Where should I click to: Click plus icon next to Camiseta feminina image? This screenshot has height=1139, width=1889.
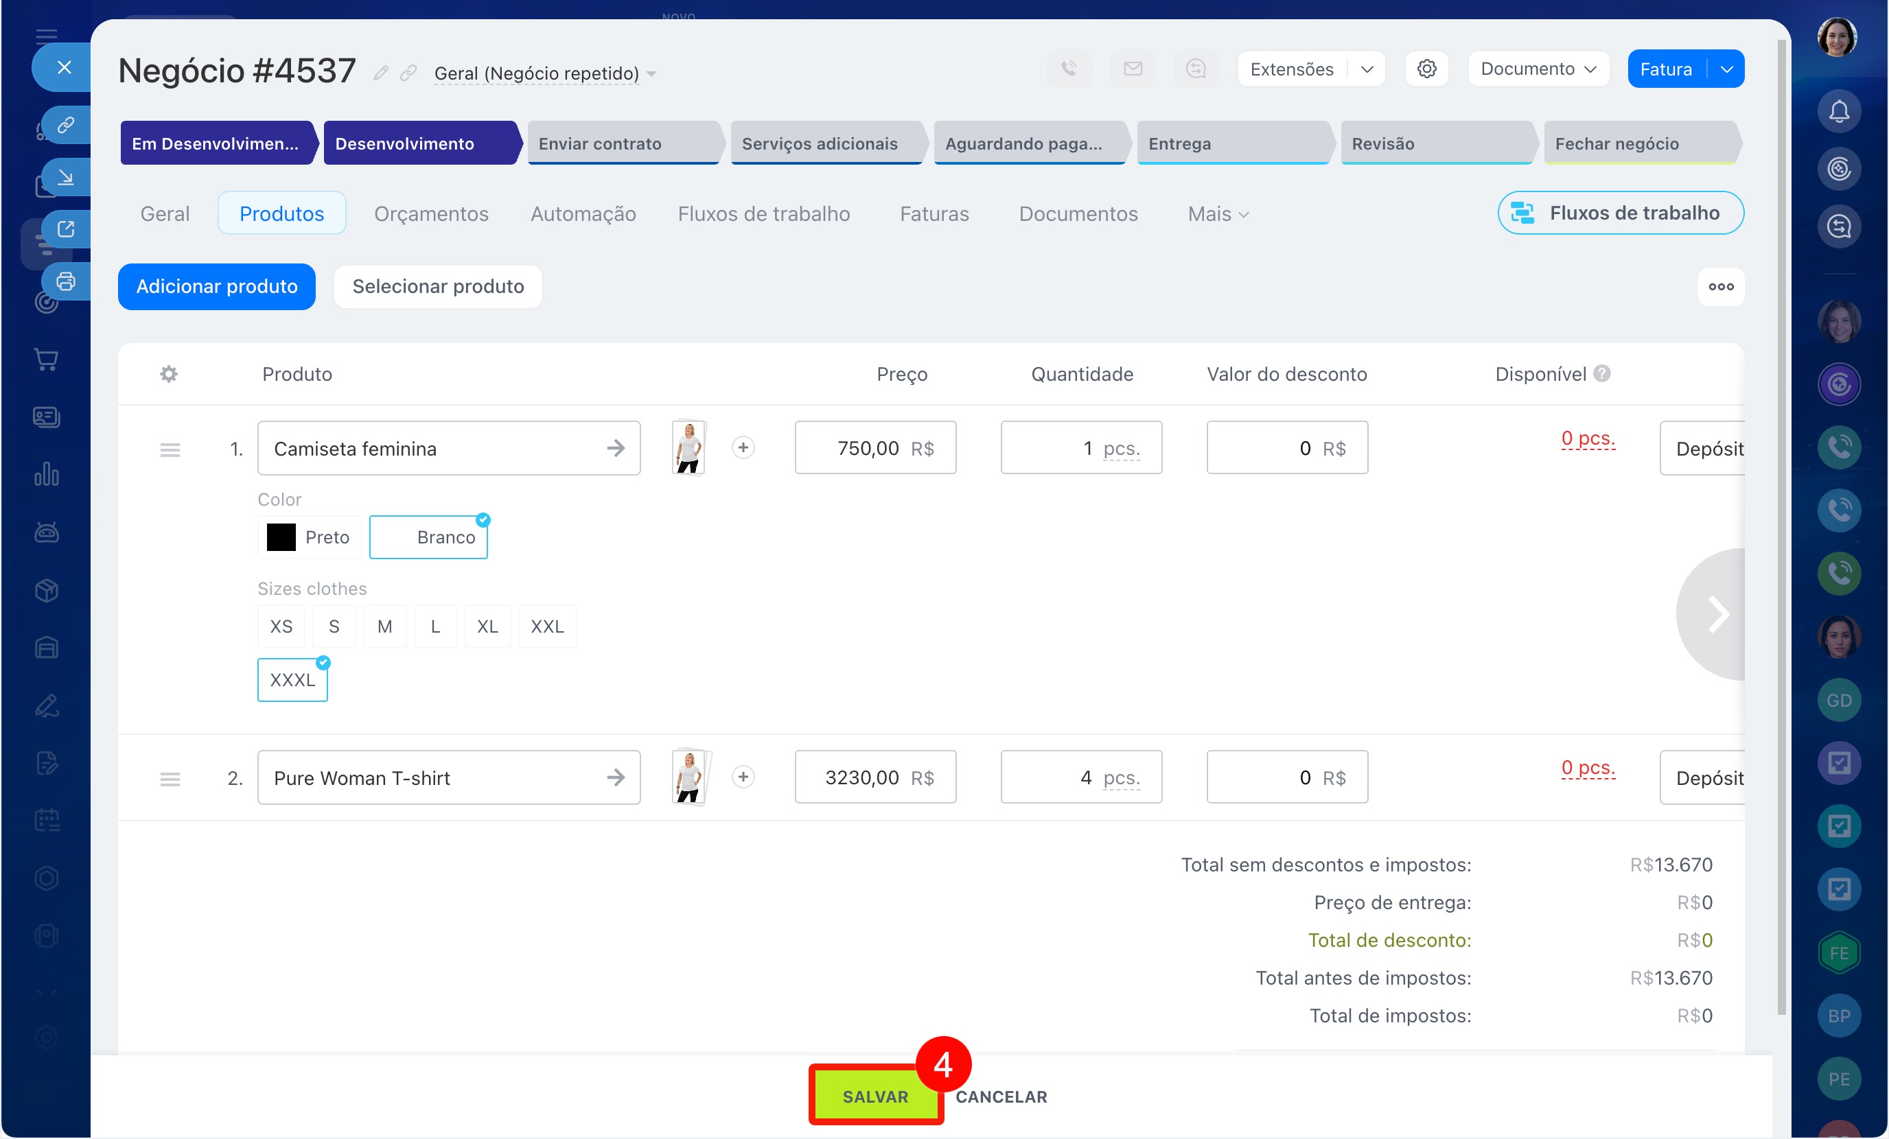[x=743, y=447]
